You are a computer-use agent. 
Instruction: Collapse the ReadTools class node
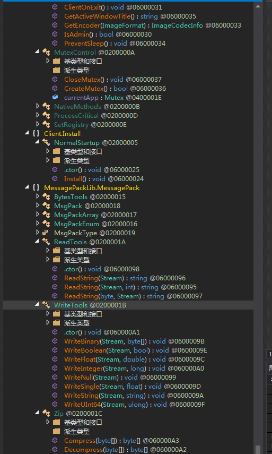pos(37,241)
